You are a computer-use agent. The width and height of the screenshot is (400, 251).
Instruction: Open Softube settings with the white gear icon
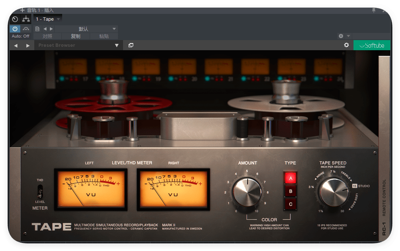click(346, 45)
